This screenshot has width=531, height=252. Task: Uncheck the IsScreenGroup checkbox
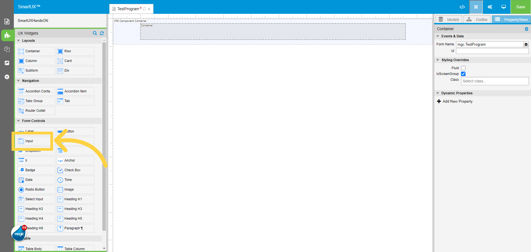click(x=463, y=74)
